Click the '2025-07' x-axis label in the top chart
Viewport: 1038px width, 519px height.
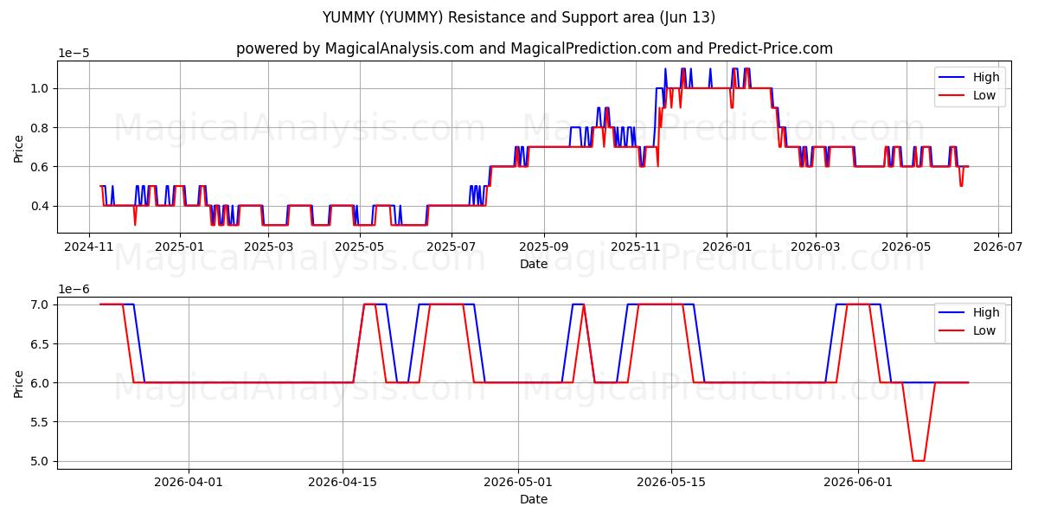[x=452, y=247]
